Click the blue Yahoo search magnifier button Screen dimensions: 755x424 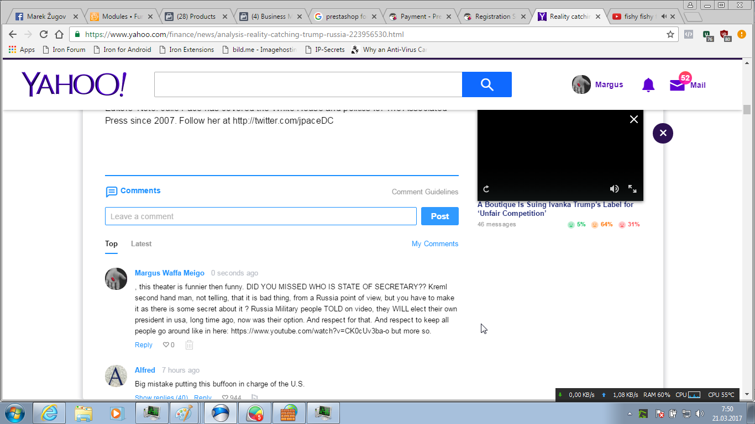pos(487,84)
